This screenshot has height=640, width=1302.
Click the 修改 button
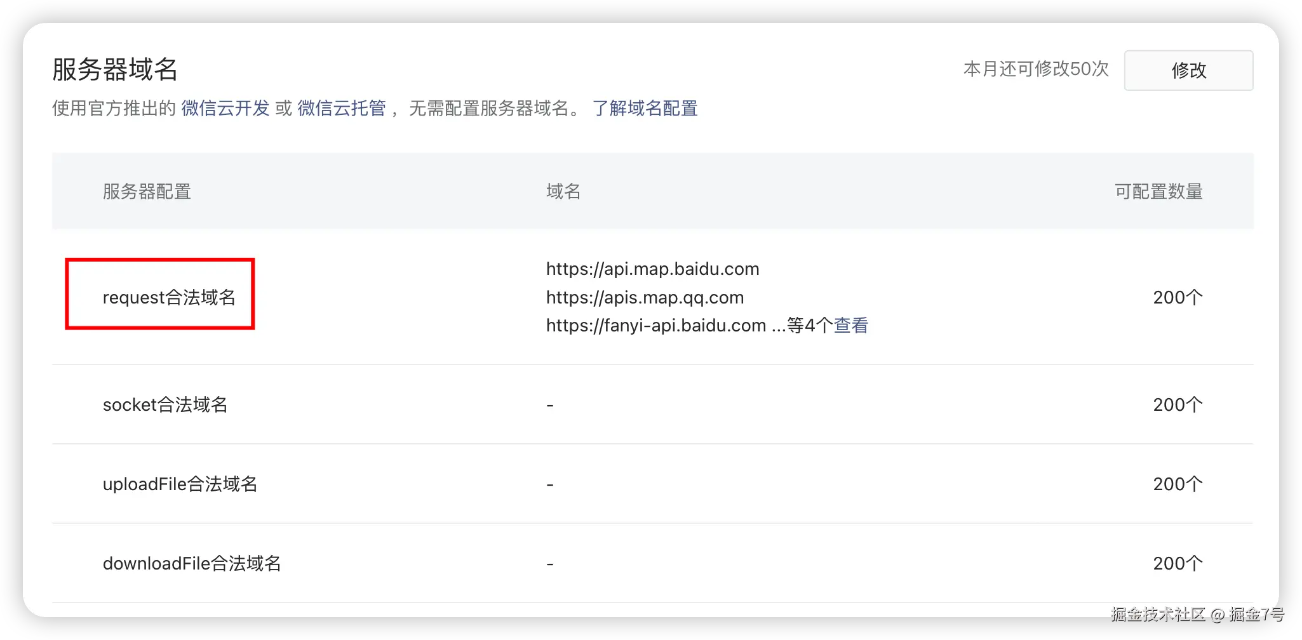coord(1188,70)
